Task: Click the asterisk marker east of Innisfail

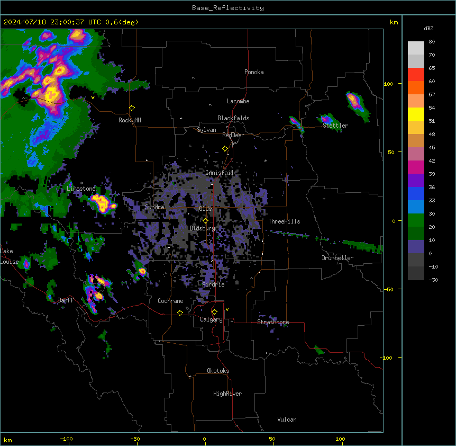Action: pos(266,160)
